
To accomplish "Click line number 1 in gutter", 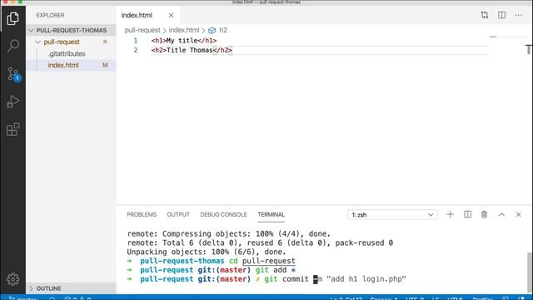I will point(136,41).
